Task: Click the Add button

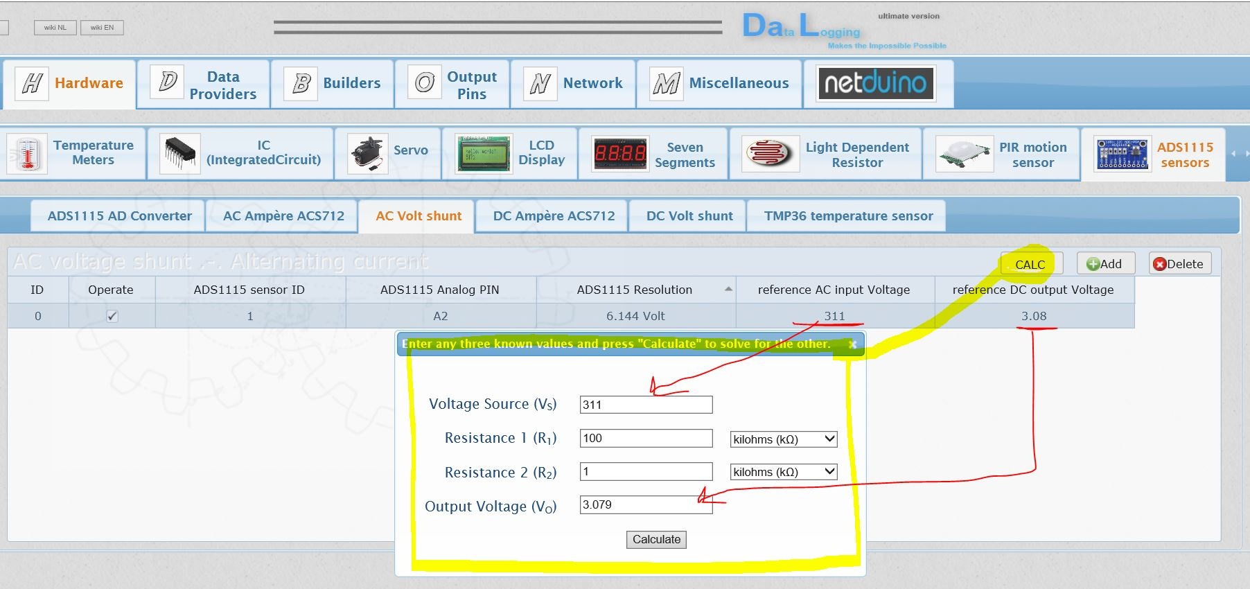Action: click(1105, 263)
